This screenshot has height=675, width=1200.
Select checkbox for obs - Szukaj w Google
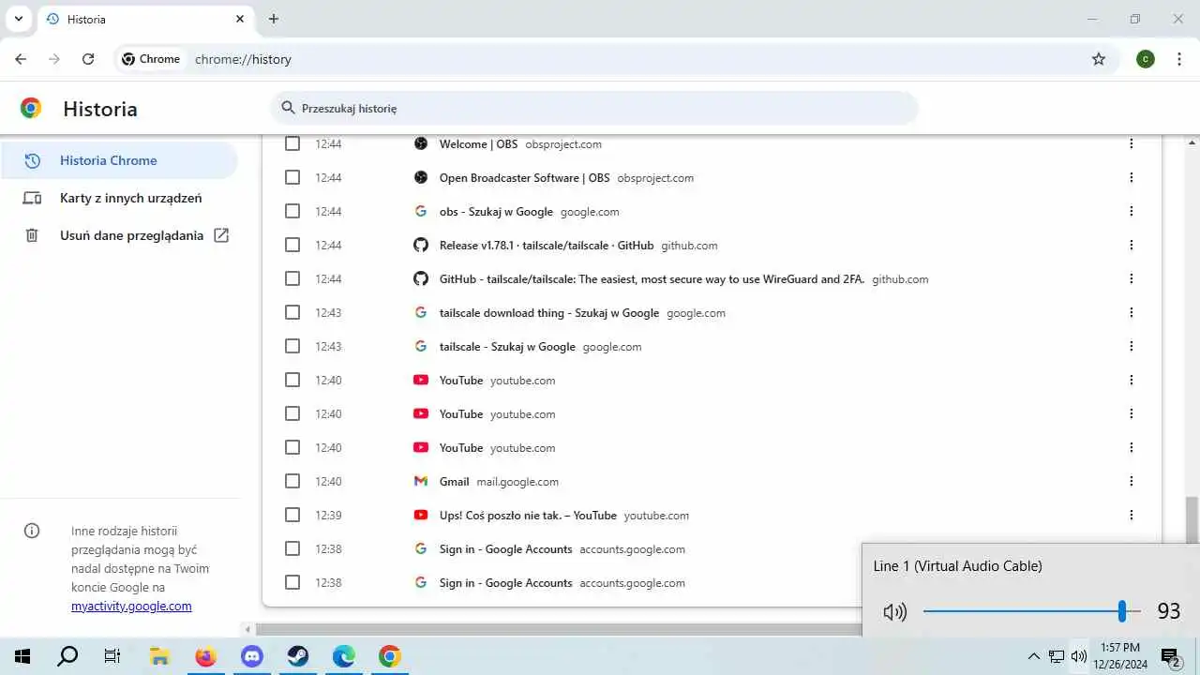(292, 211)
